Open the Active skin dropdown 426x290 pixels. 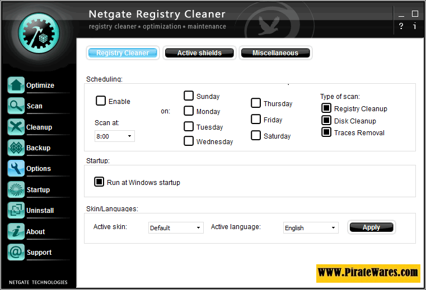(176, 228)
